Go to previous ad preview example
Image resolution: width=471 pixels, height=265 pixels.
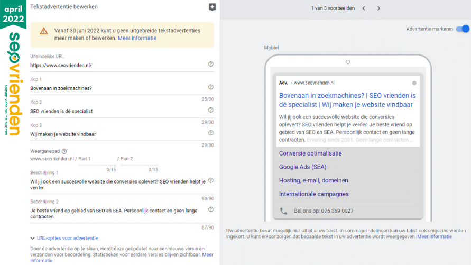pos(364,8)
